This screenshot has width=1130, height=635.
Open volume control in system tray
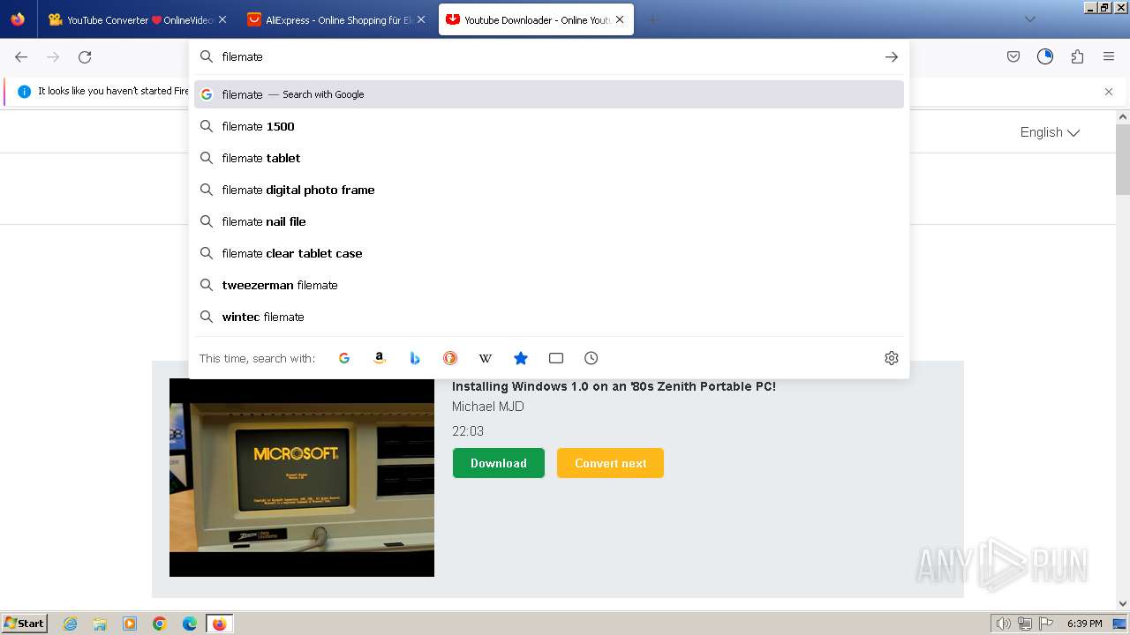[x=1004, y=624]
